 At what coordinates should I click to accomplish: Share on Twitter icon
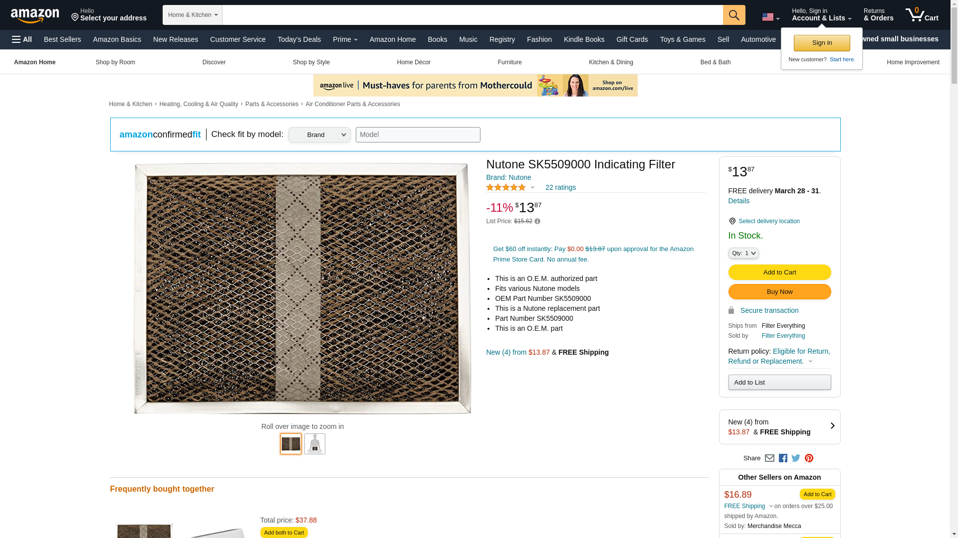796,458
